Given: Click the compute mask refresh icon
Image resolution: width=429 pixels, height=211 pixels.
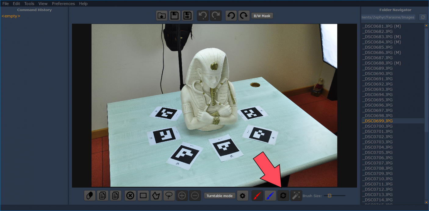Looking at the screenshot, I should (283, 196).
